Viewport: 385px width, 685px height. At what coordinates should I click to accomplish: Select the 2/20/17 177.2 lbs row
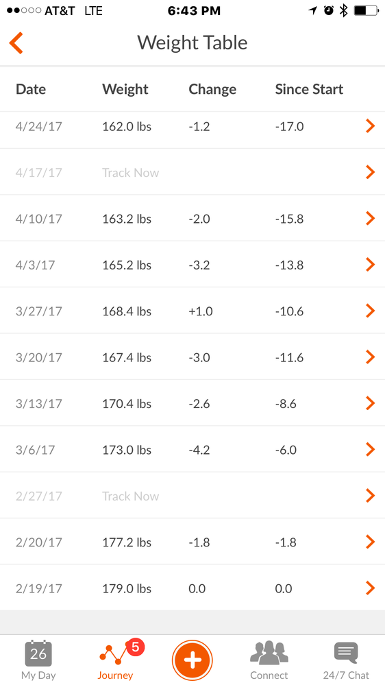pyautogui.click(x=192, y=542)
